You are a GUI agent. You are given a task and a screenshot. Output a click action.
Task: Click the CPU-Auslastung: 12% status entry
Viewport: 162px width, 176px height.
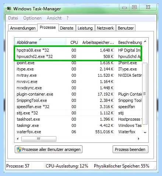pos(67,166)
